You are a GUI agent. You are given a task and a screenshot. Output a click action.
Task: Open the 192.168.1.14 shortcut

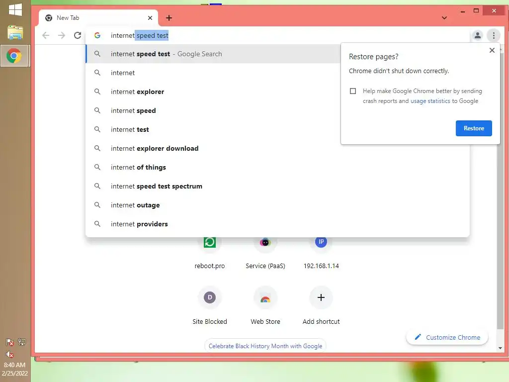tap(321, 253)
